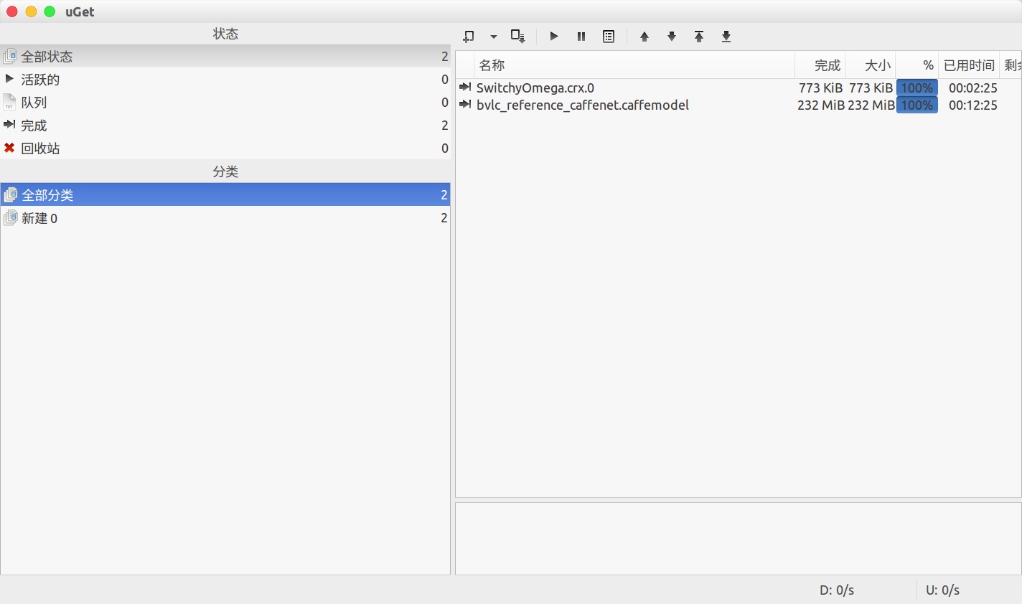Click the 00:12:25 elapsed time cell
The width and height of the screenshot is (1022, 604).
(972, 105)
